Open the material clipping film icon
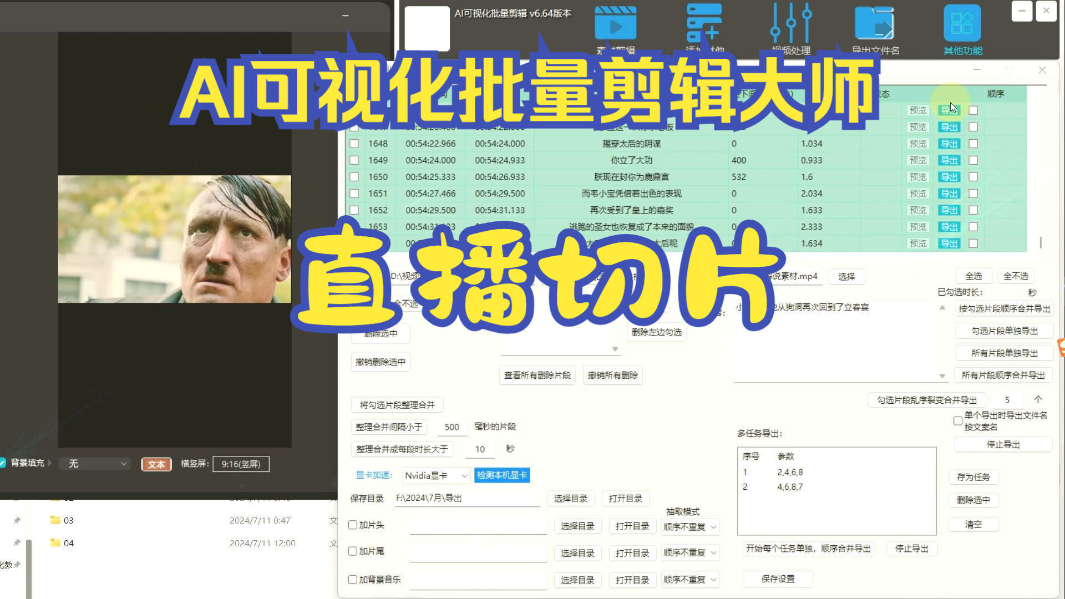This screenshot has width=1065, height=599. point(615,23)
